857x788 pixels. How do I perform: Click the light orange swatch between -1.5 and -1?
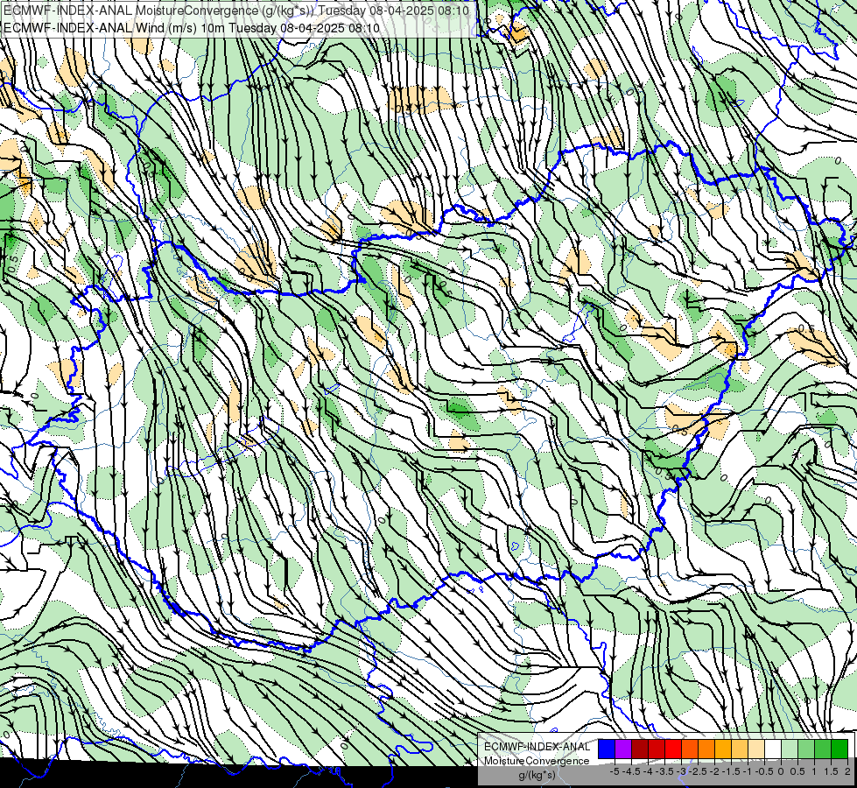click(740, 749)
